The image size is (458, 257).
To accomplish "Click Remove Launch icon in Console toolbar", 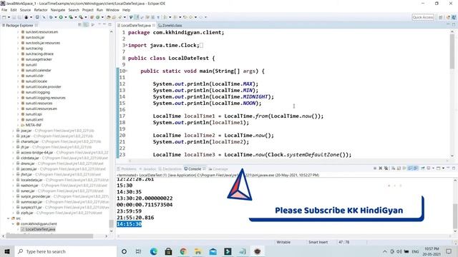I will tap(381, 168).
